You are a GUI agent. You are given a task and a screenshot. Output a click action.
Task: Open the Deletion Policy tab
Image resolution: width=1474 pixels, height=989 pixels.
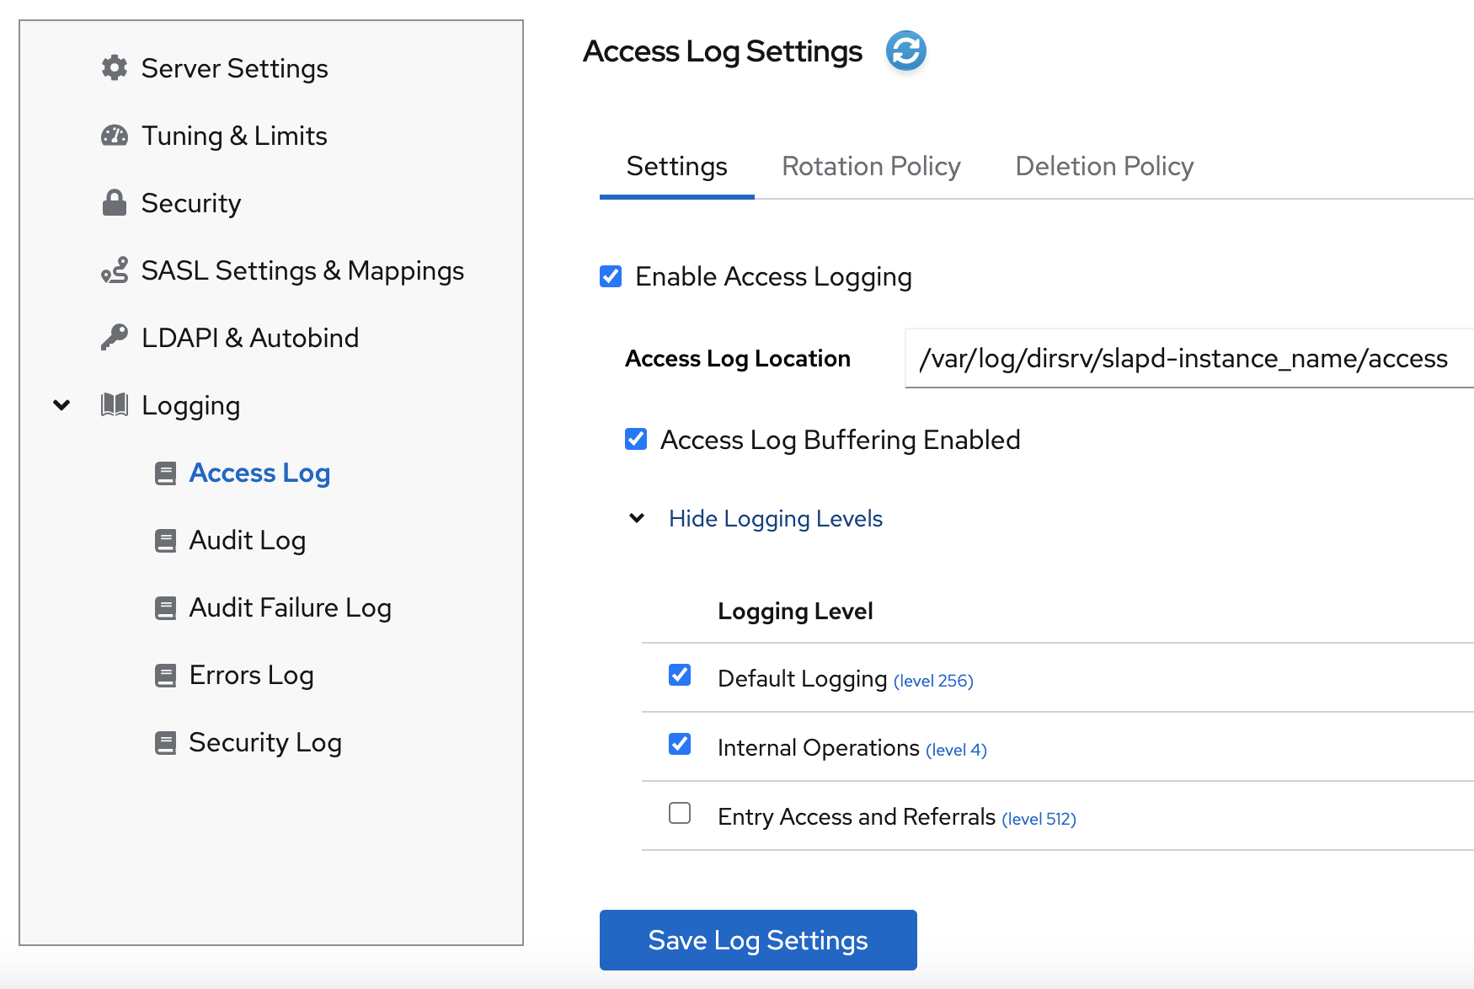[x=1104, y=167]
